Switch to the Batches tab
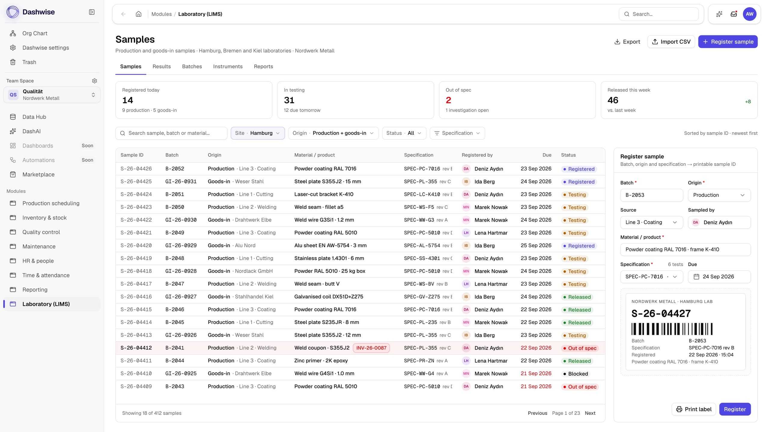Viewport: 769px width, 432px height. 192,67
